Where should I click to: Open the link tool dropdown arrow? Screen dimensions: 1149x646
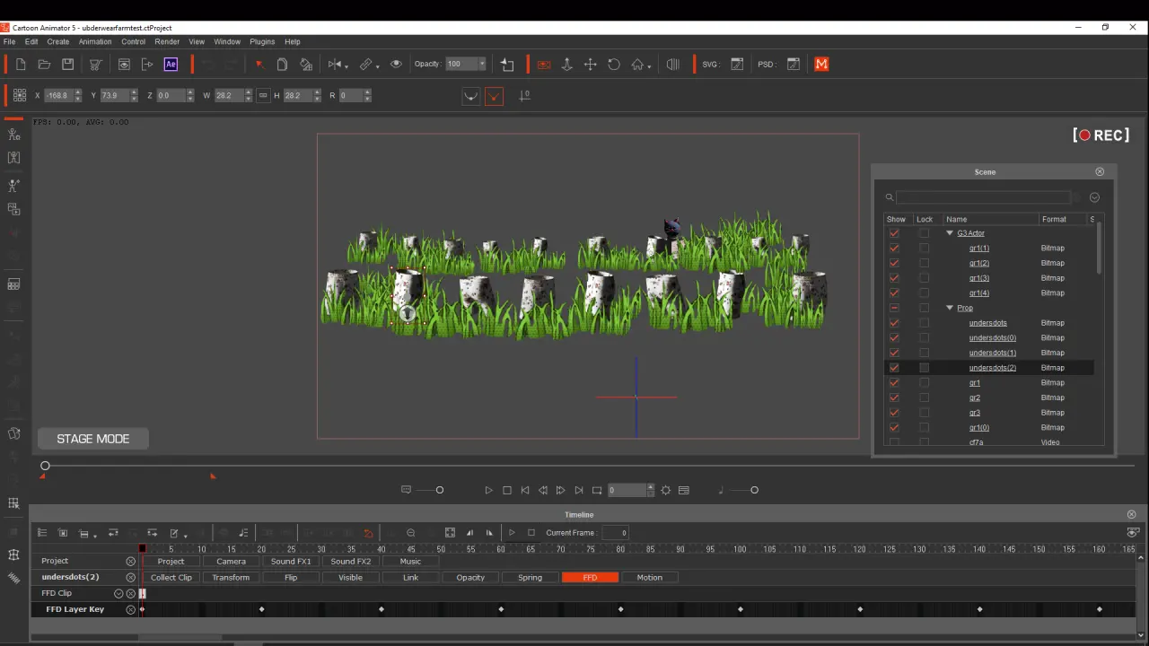coord(377,65)
